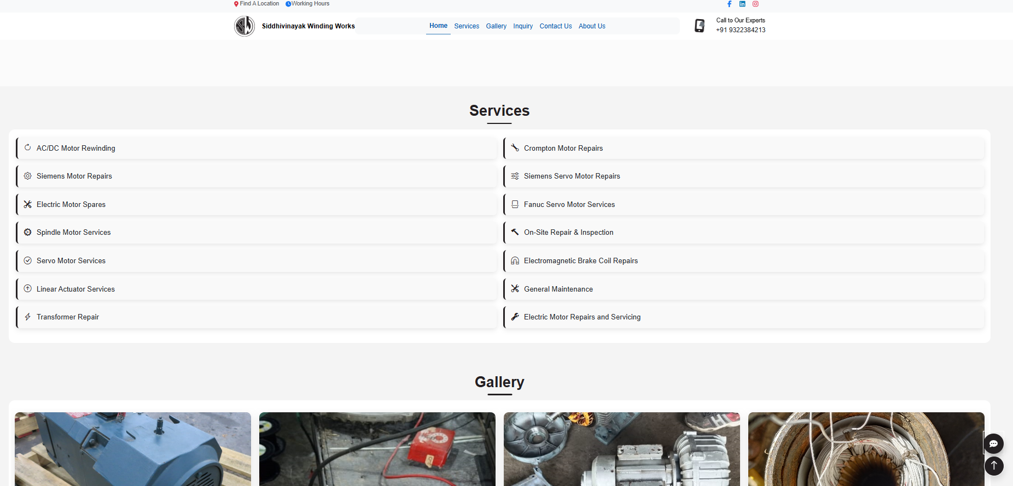1013x486 pixels.
Task: Open the About Us page link
Action: tap(592, 26)
